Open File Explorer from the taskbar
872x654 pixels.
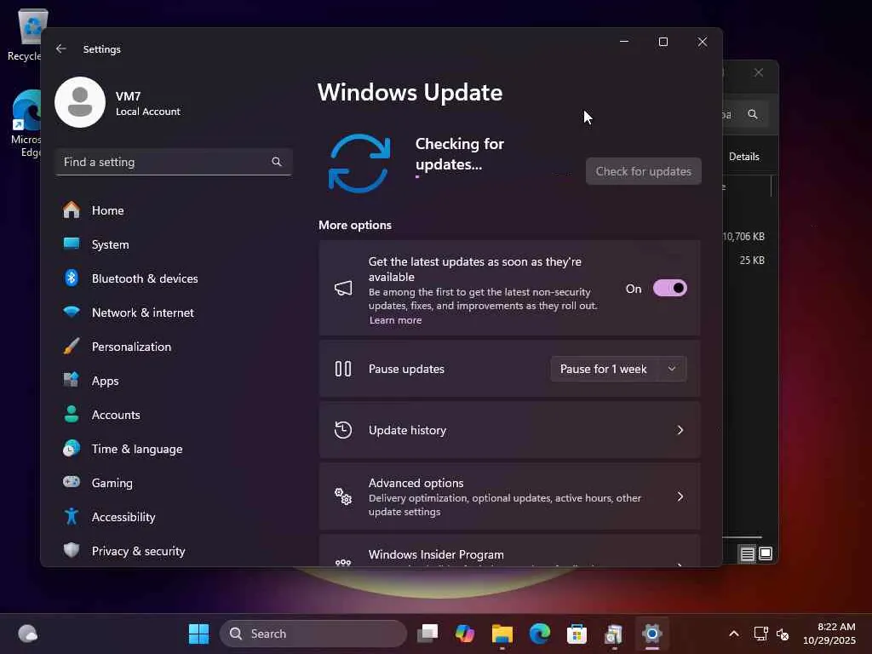point(502,634)
